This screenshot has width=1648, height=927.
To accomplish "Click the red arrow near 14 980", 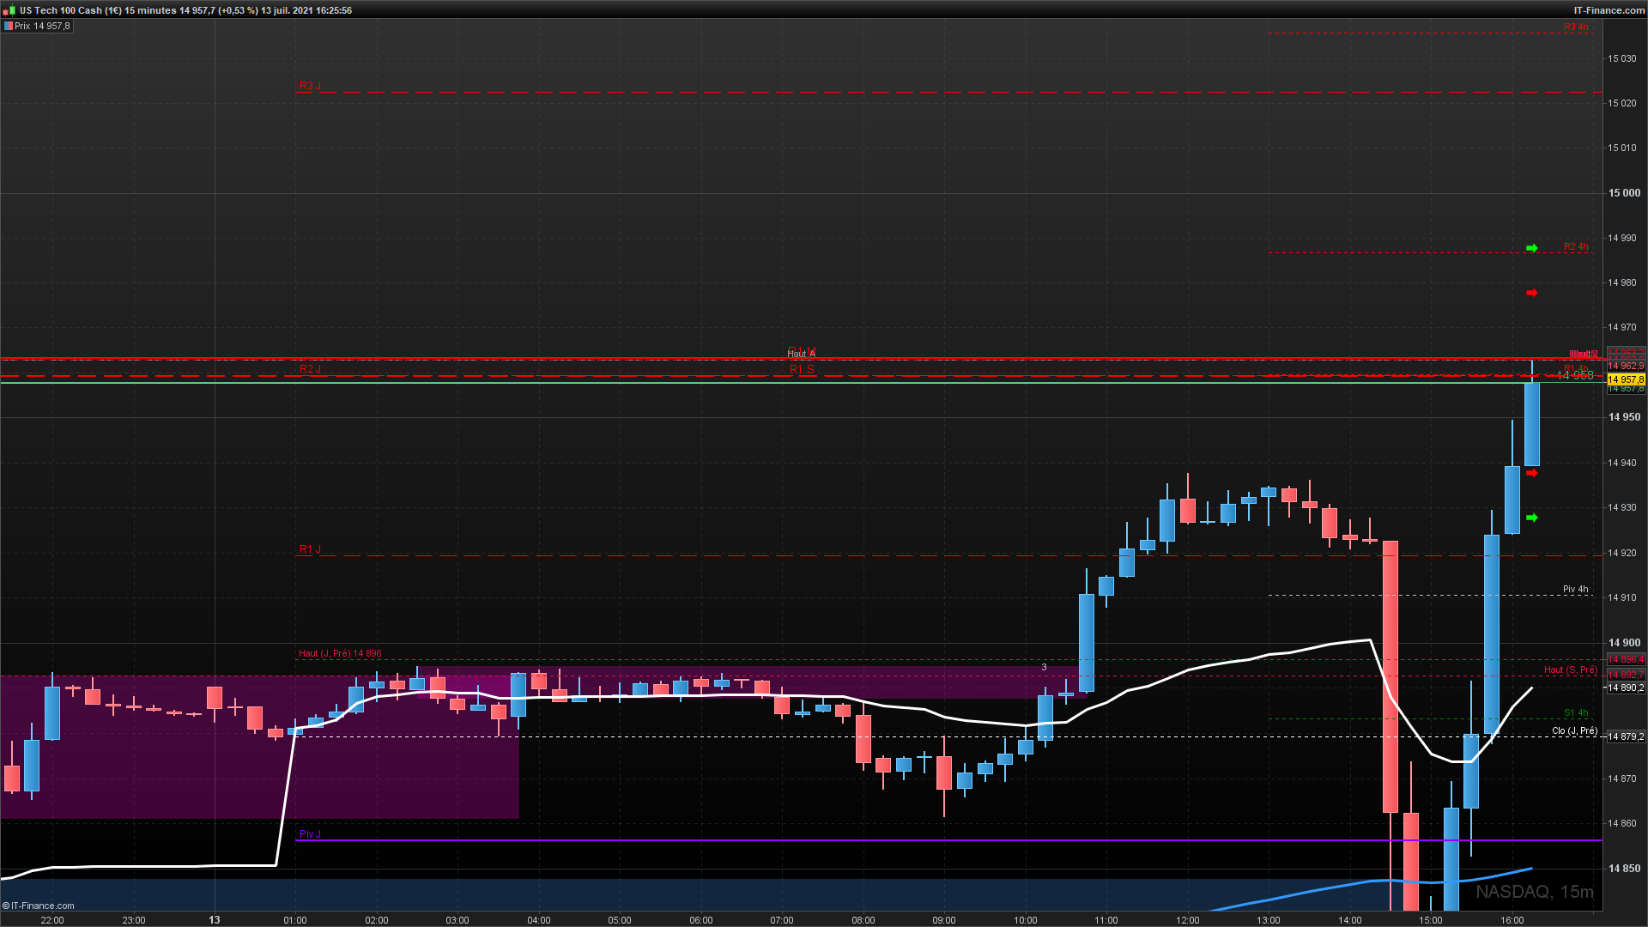I will (1531, 294).
